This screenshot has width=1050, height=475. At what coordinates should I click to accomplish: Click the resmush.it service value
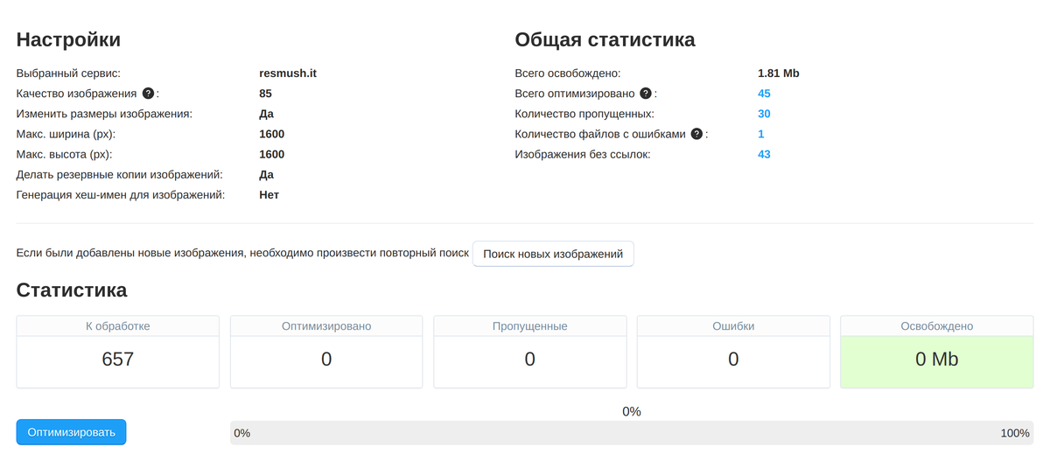[288, 73]
